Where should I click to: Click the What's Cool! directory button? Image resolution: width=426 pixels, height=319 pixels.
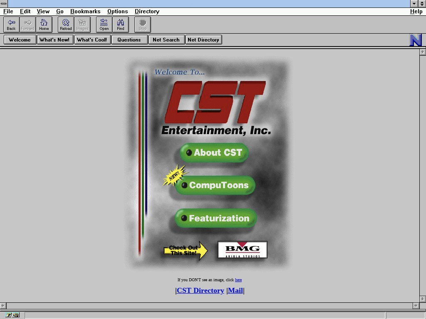click(x=93, y=40)
